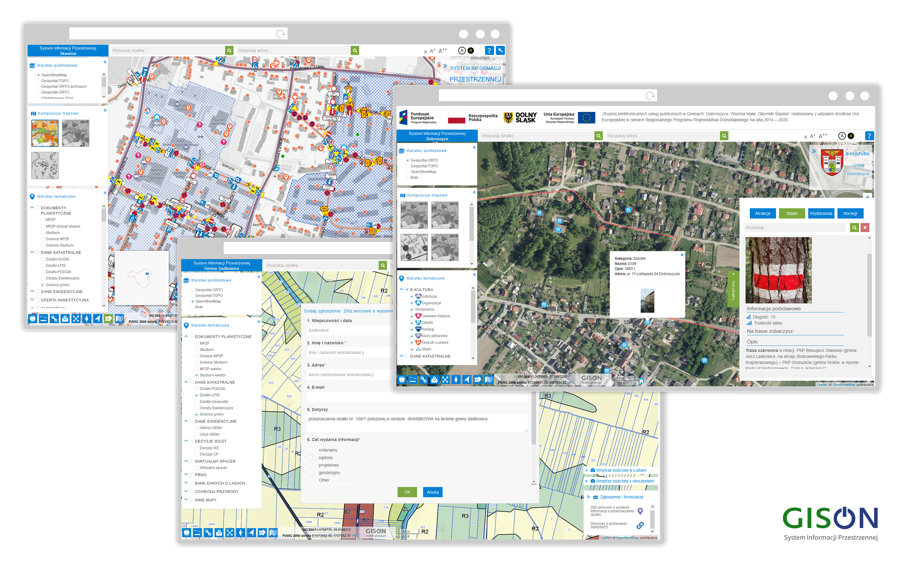Open Atrakcje tab in tourism panel
Image resolution: width=902 pixels, height=563 pixels.
[763, 213]
